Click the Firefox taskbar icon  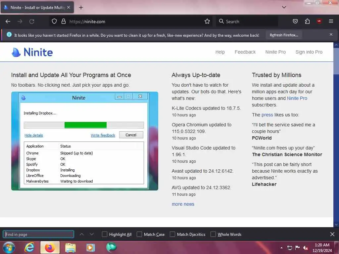tap(50, 247)
